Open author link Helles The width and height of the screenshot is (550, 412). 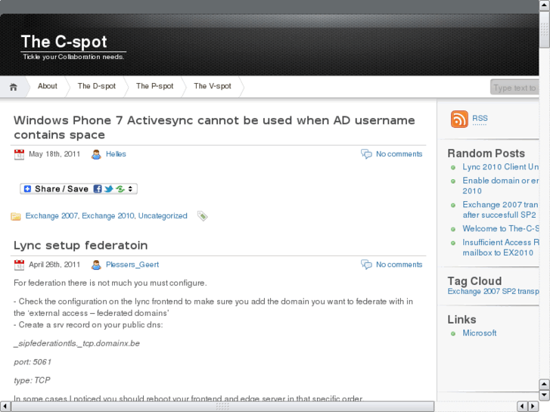[116, 154]
